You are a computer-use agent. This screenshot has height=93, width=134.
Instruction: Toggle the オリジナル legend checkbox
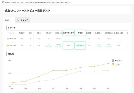[113, 61]
